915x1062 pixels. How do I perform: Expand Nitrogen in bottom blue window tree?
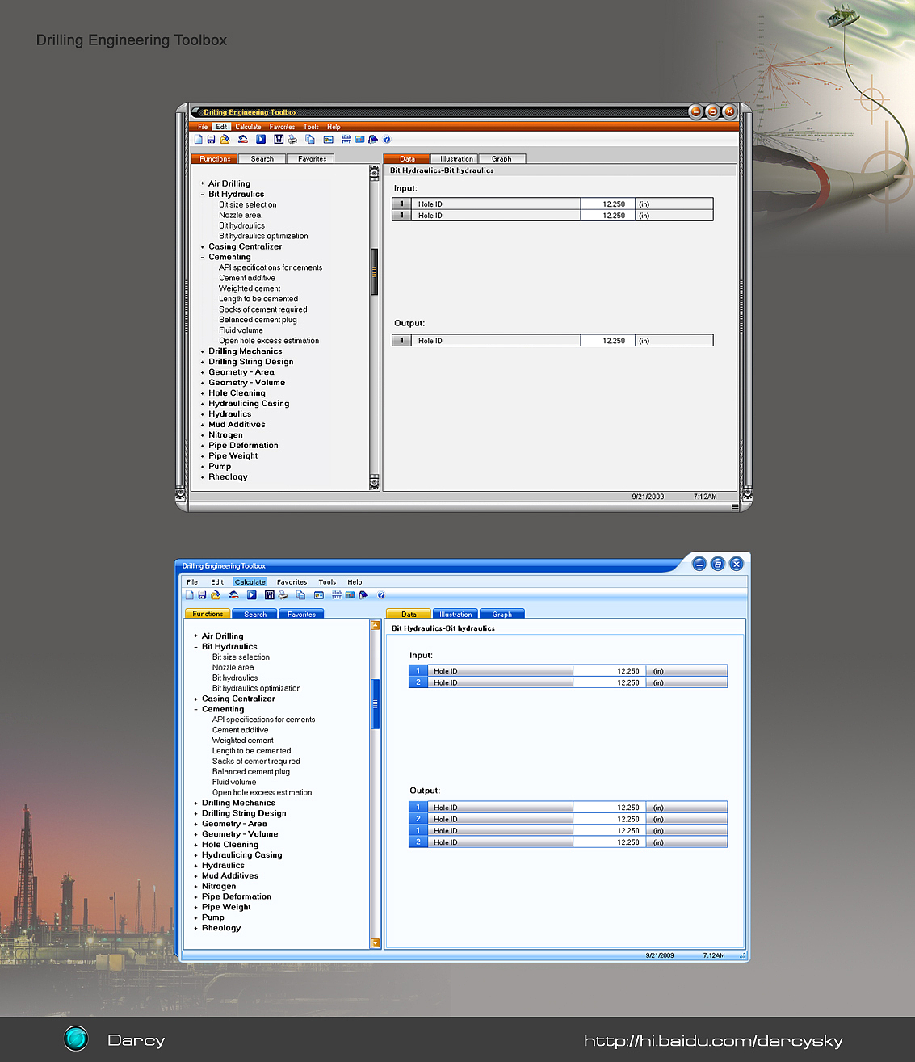tap(195, 887)
